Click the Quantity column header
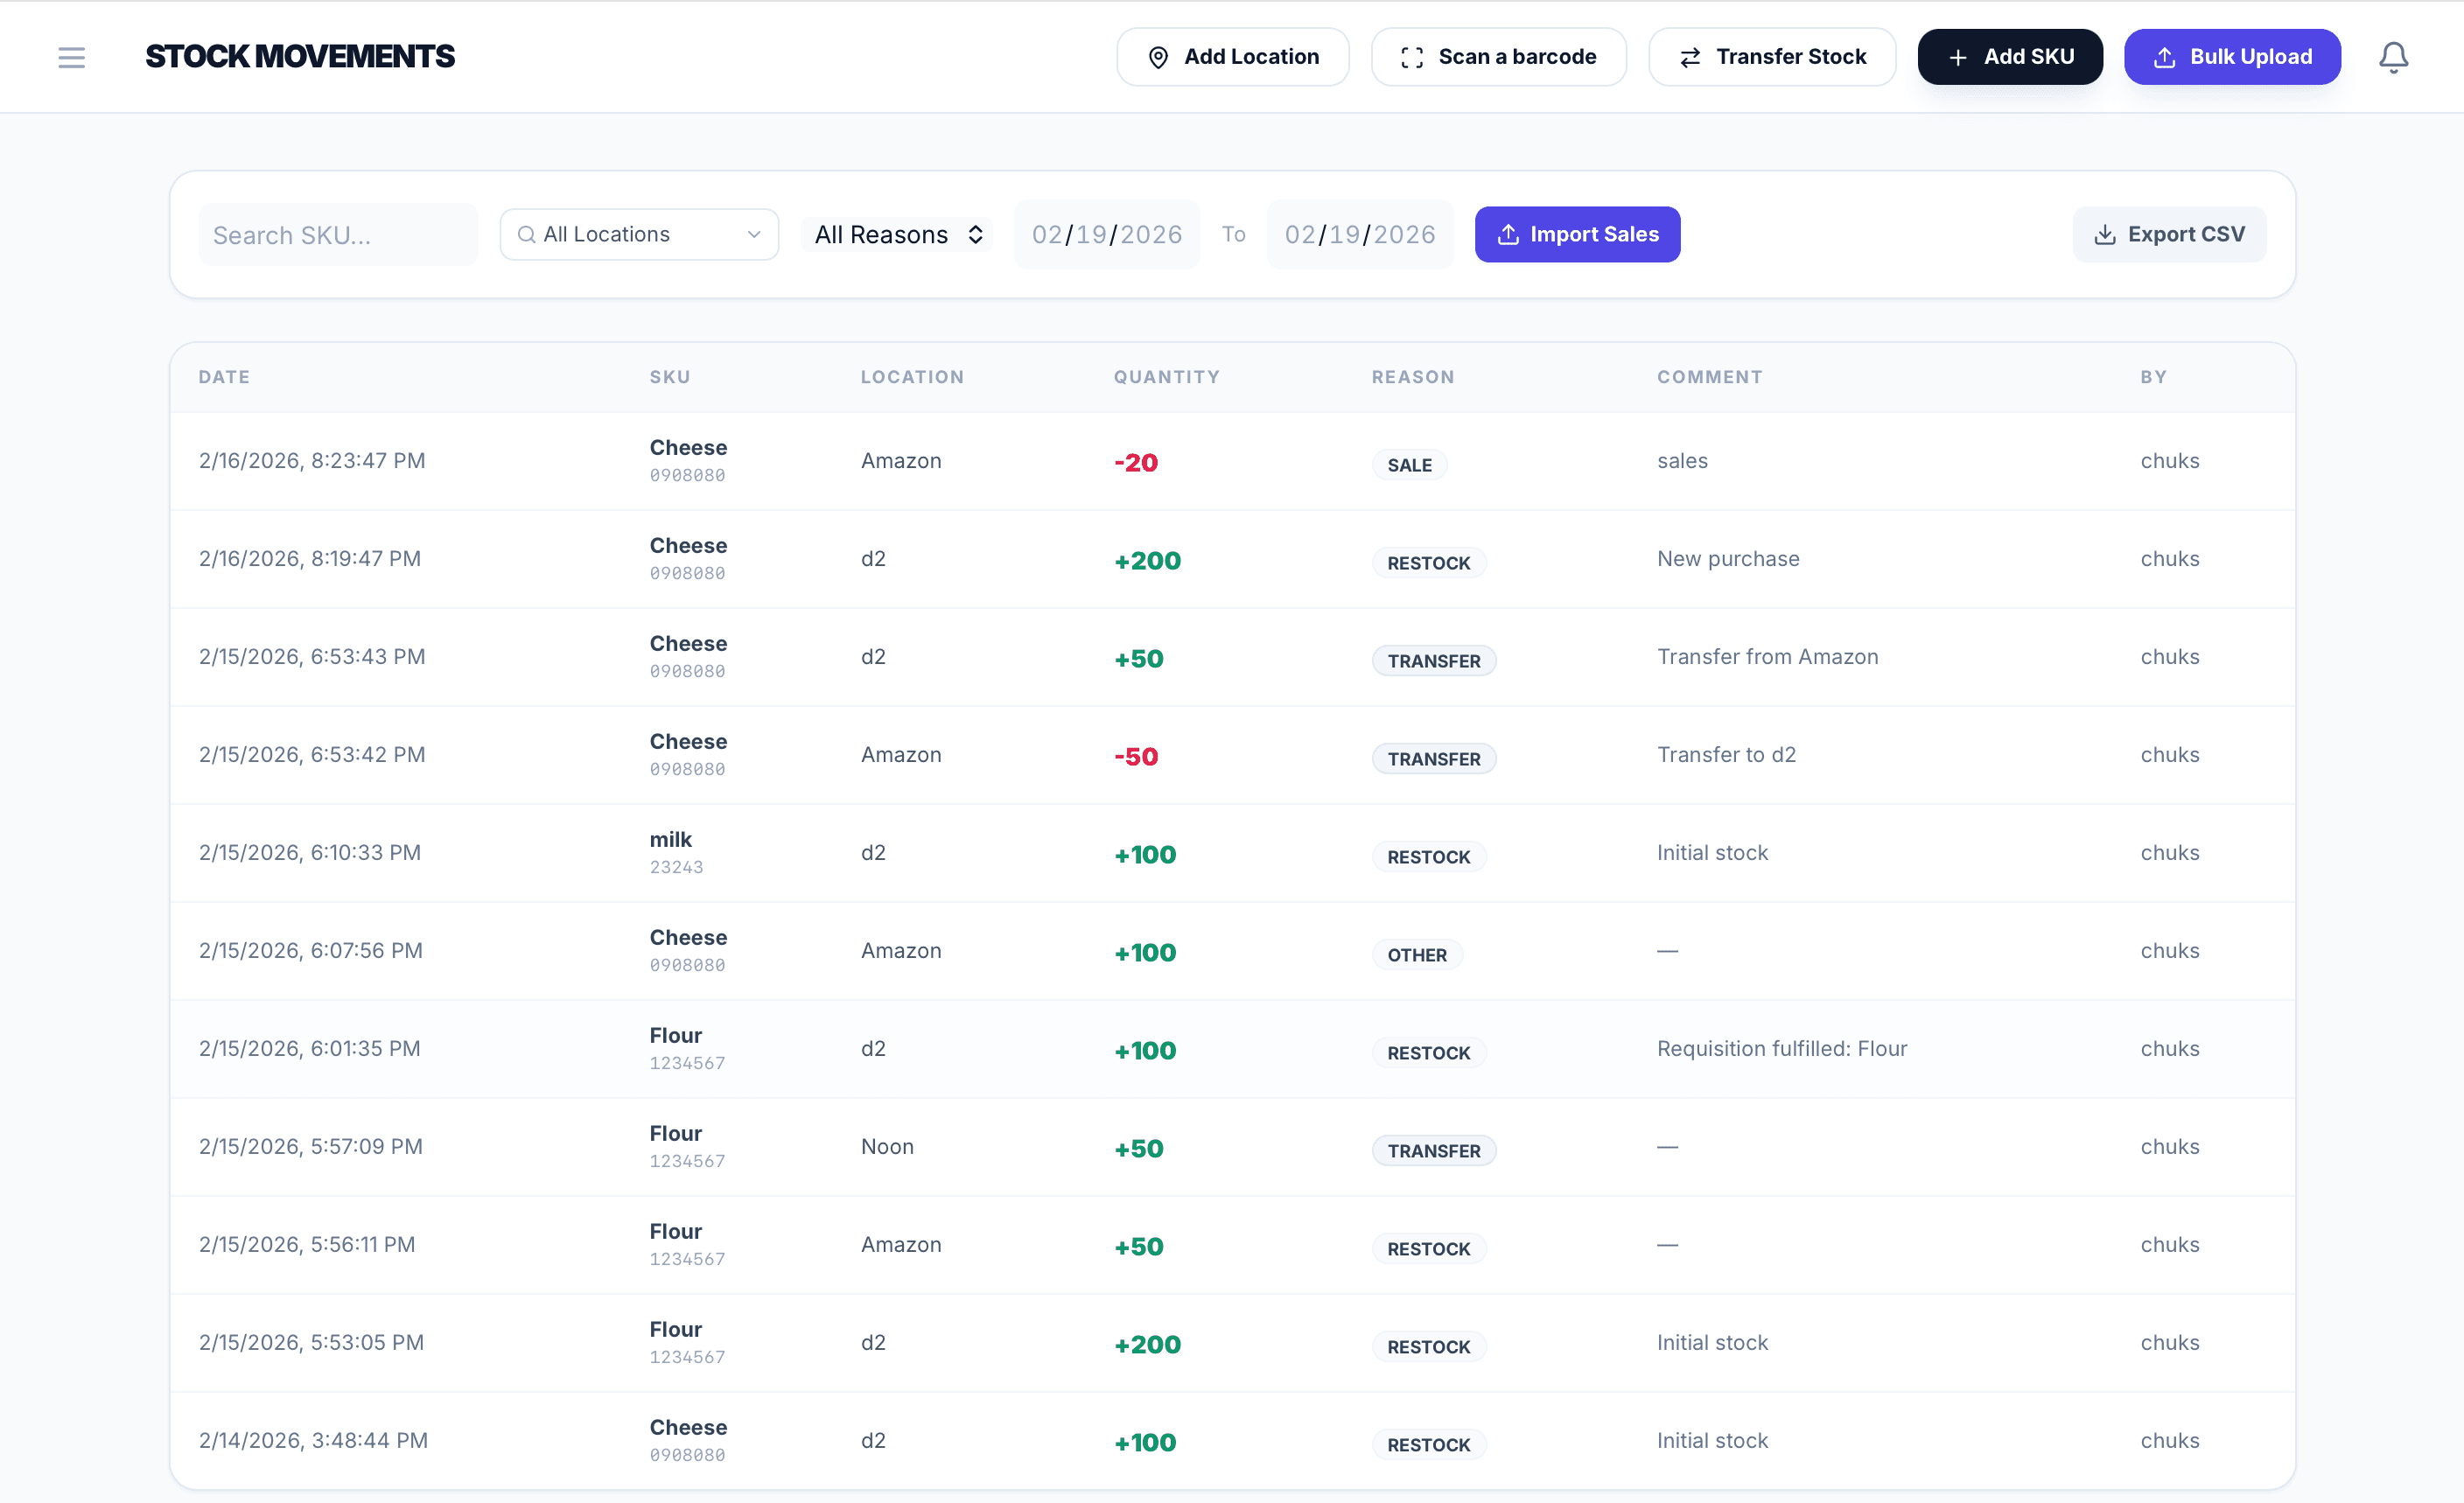This screenshot has width=2464, height=1503. tap(1166, 377)
